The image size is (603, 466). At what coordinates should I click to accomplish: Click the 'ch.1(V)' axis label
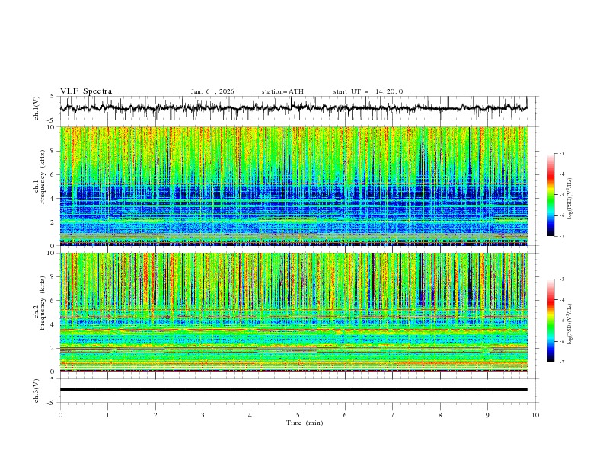37,108
